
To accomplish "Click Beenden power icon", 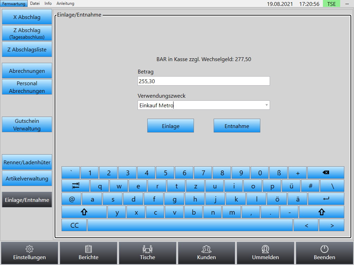I will 324,253.
